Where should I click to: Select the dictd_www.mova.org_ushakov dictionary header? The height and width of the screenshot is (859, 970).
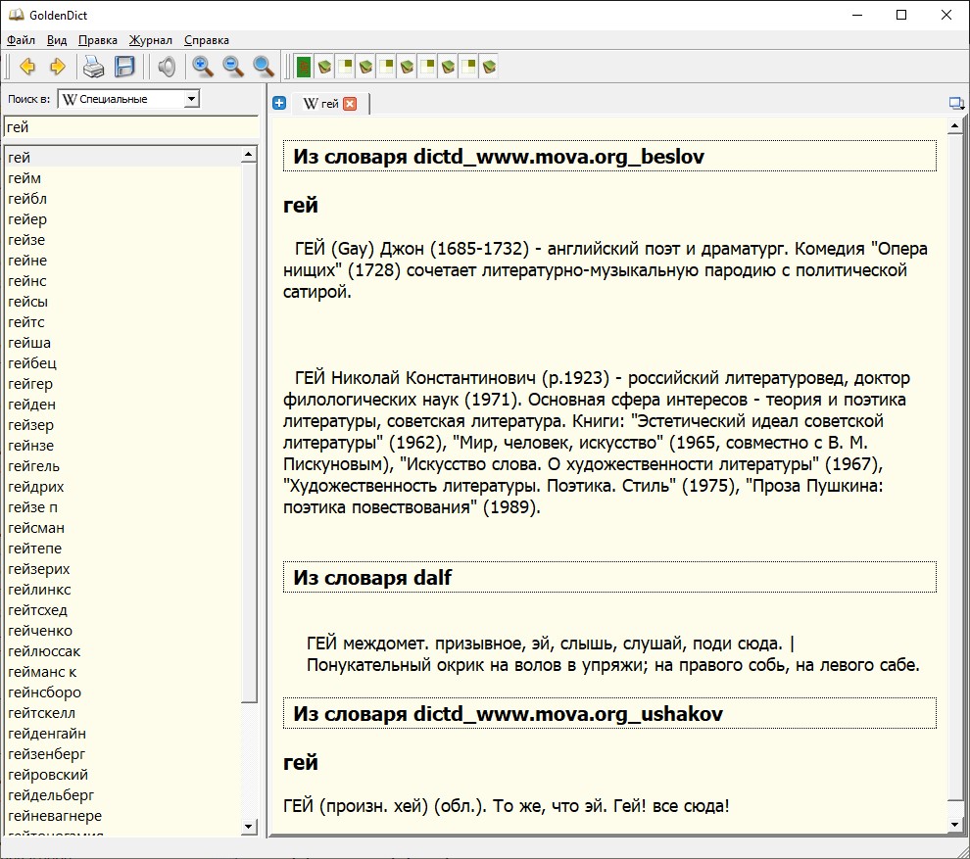pos(609,714)
